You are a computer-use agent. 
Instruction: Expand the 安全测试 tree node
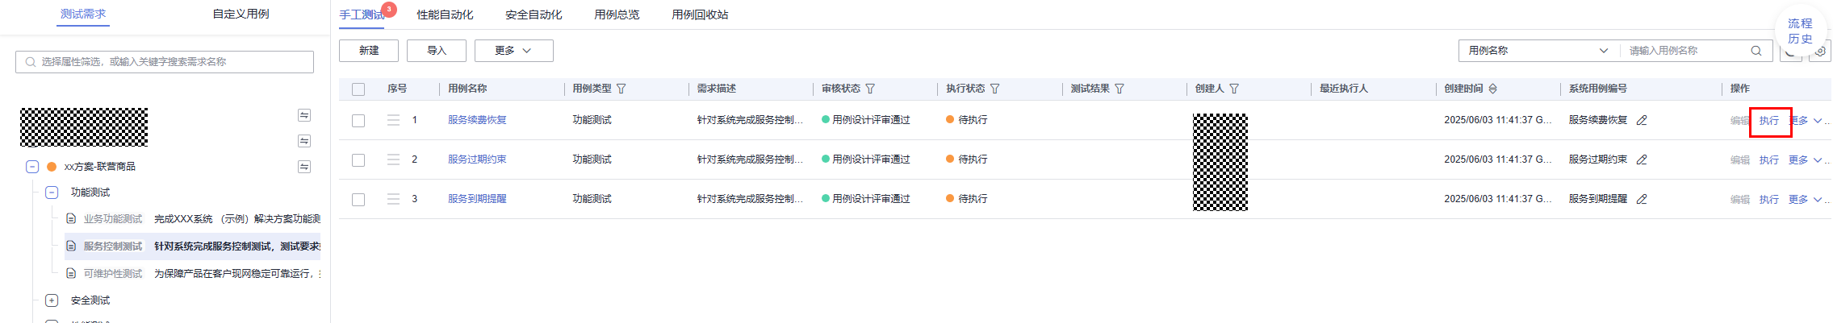pyautogui.click(x=52, y=300)
